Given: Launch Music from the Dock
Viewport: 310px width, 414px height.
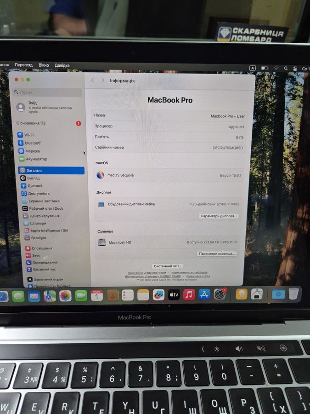Looking at the screenshot, I should point(189,294).
